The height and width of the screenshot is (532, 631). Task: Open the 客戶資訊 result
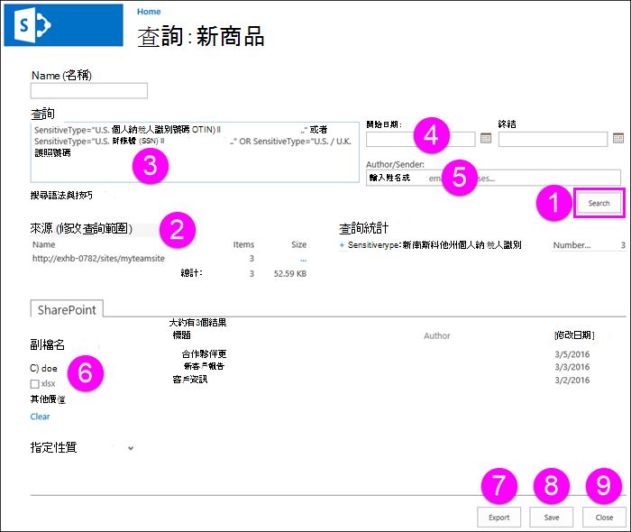[x=190, y=379]
